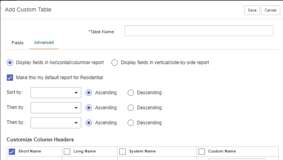Click the Table Name: label

pos(101,32)
